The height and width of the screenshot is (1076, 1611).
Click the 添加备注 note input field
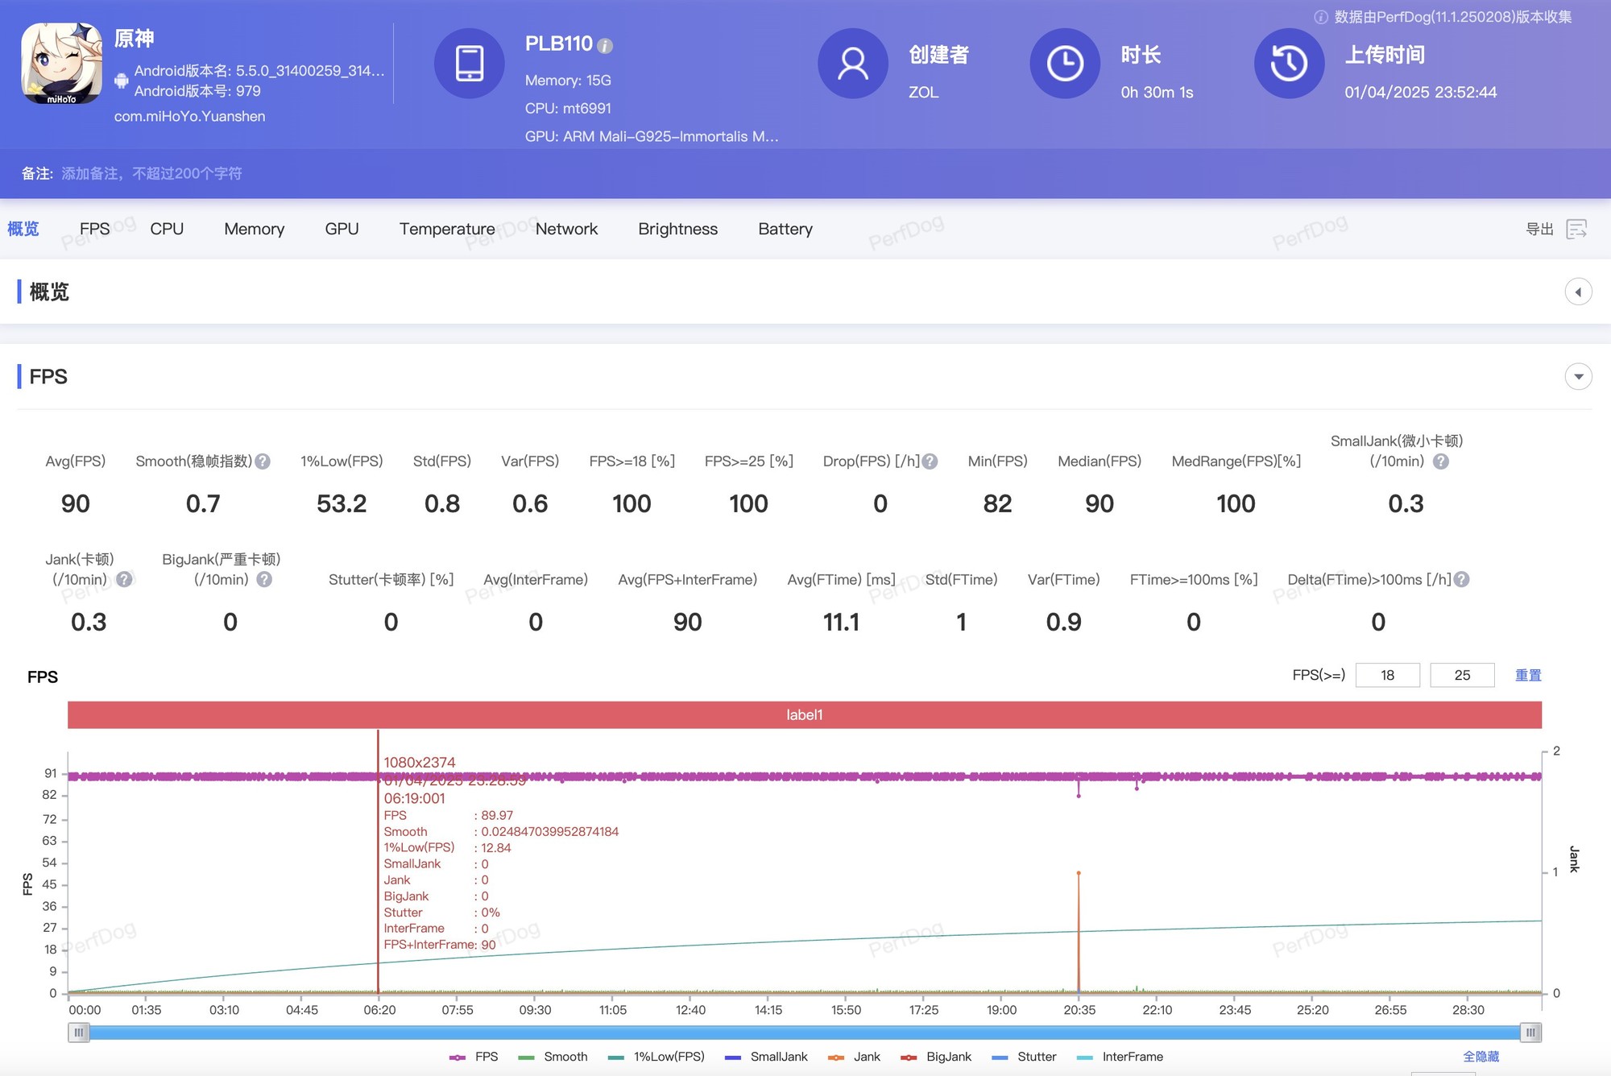pos(151,174)
